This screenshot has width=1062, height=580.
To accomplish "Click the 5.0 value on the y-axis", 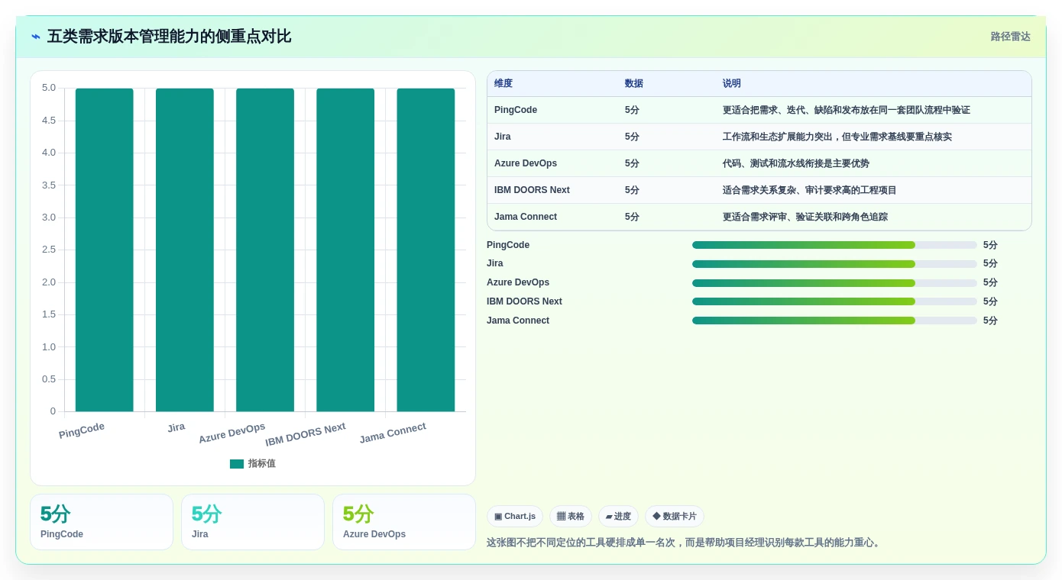I will click(49, 88).
